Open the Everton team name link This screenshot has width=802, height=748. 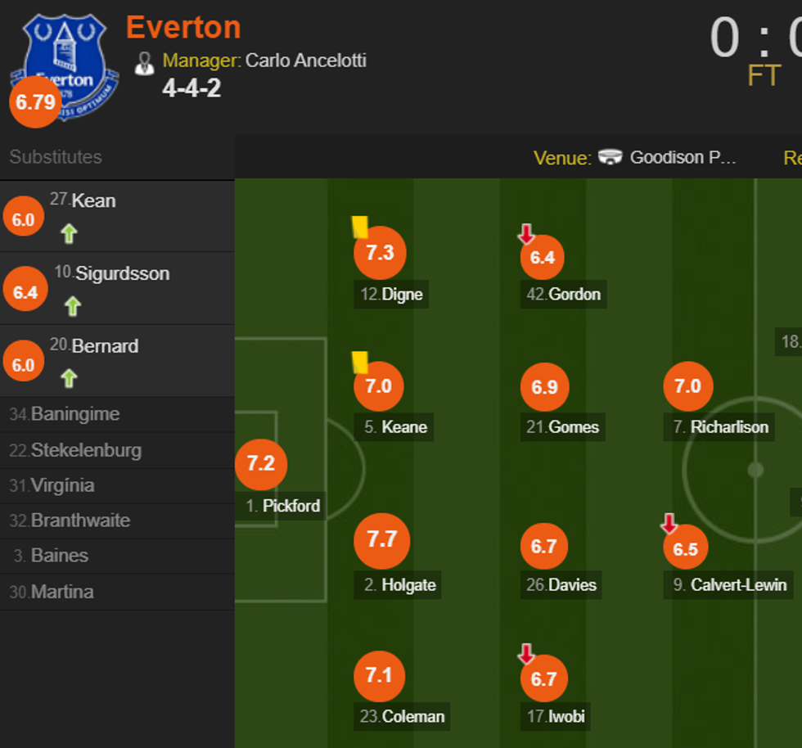[x=183, y=28]
